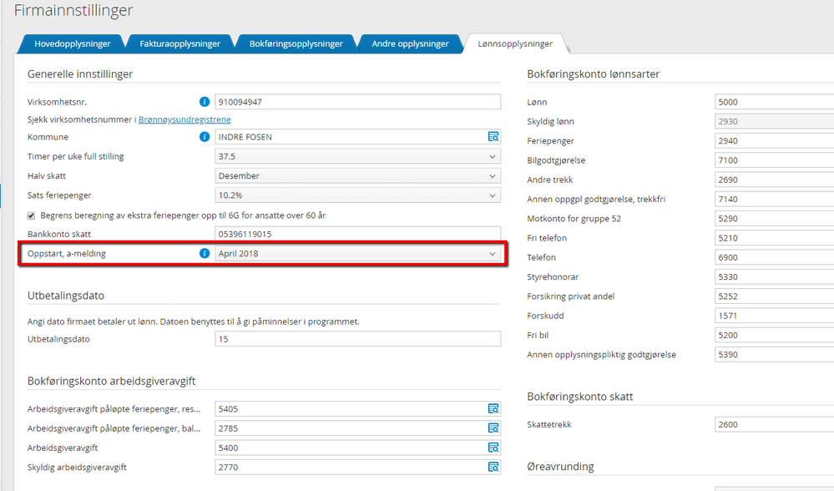Open Oppstart, a-melding April 2018 dropdown
The height and width of the screenshot is (491, 834).
(357, 253)
